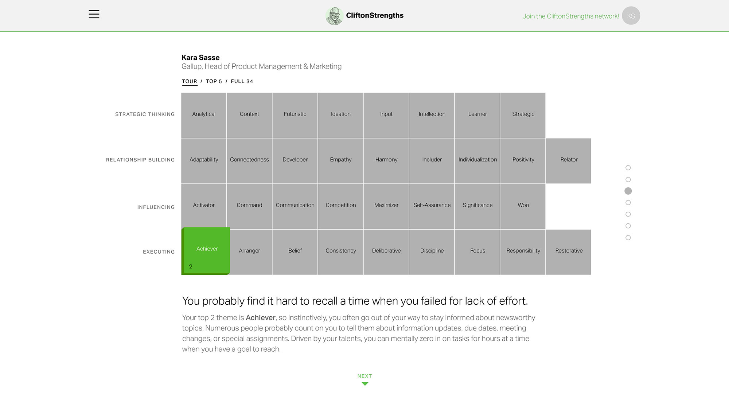The image size is (729, 410).
Task: Select the last page indicator dot
Action: pyautogui.click(x=628, y=238)
